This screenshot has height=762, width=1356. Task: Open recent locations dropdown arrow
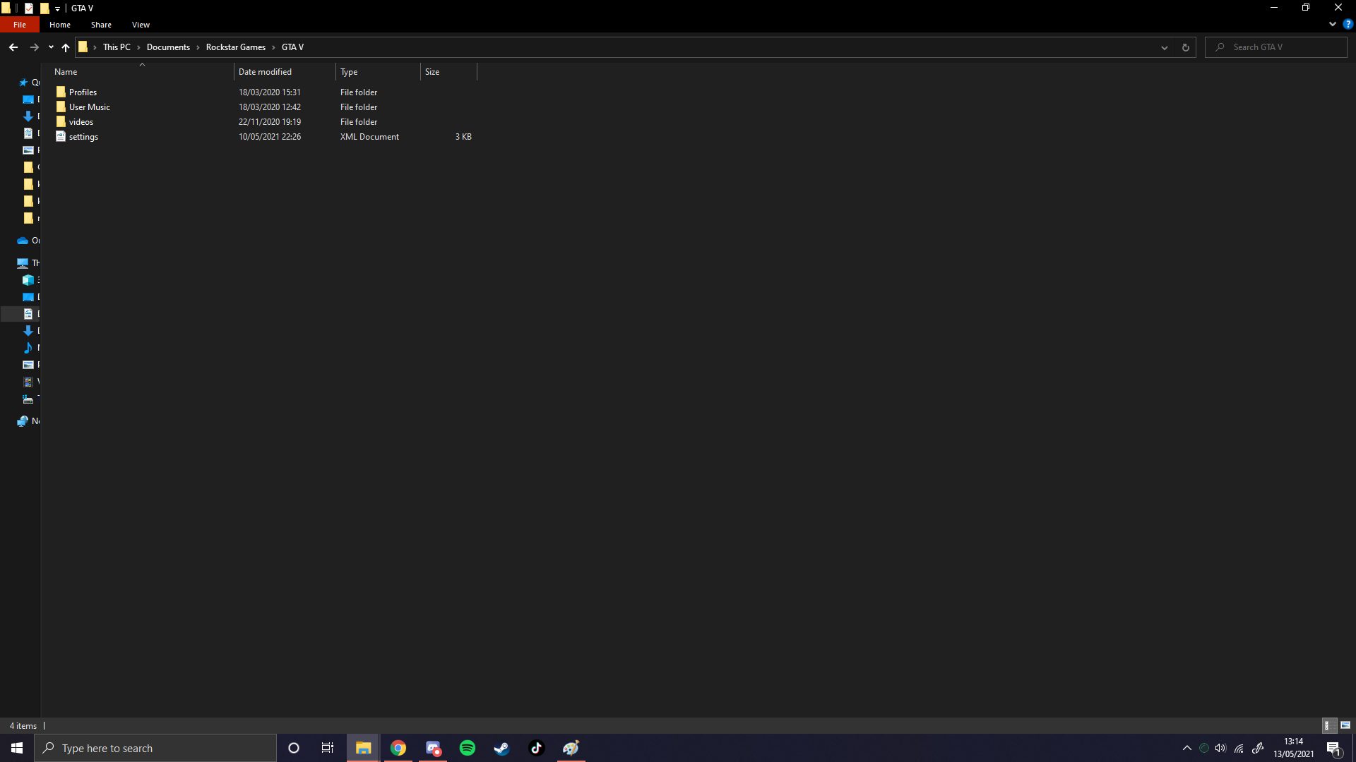click(51, 47)
